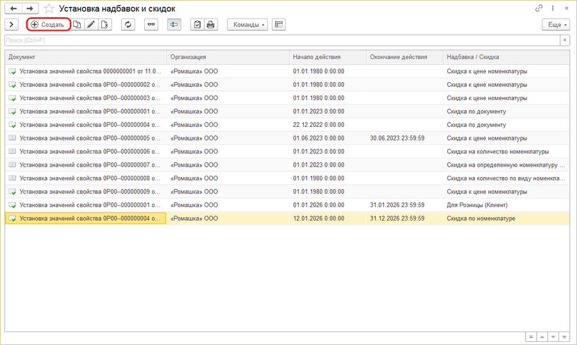Screen dimensions: 577x345
Task: Go back with the left arrow button
Action: point(13,8)
